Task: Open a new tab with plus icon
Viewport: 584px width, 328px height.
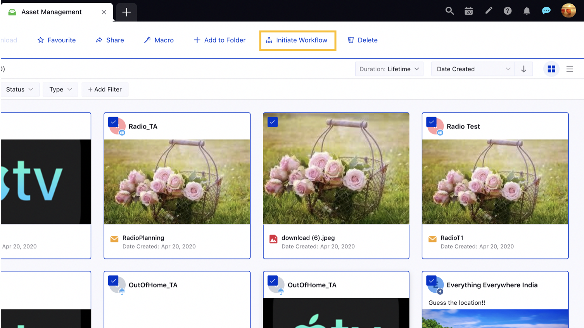Action: point(126,12)
